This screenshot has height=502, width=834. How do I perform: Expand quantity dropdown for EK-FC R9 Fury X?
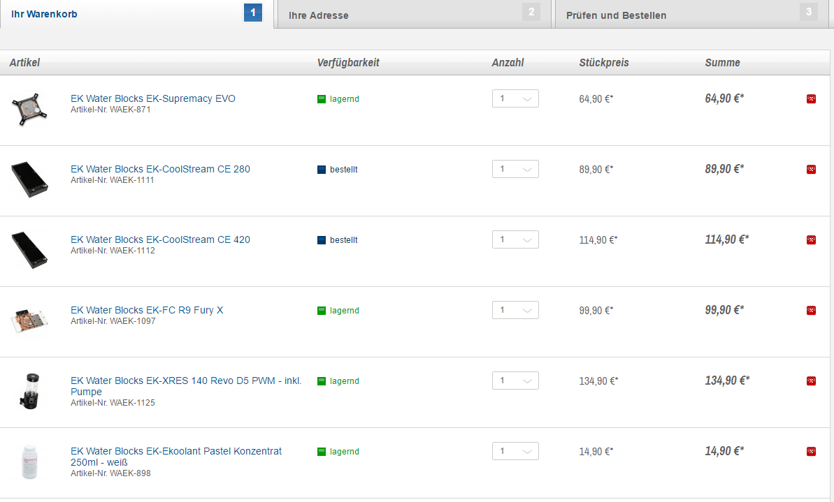(x=515, y=310)
